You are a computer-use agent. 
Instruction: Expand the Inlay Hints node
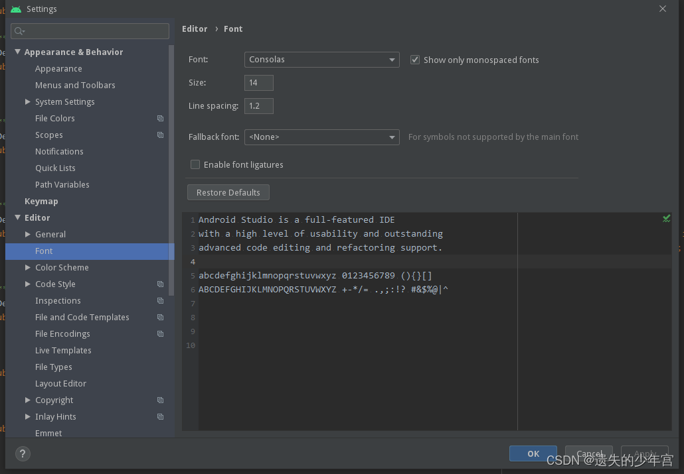[x=28, y=416]
